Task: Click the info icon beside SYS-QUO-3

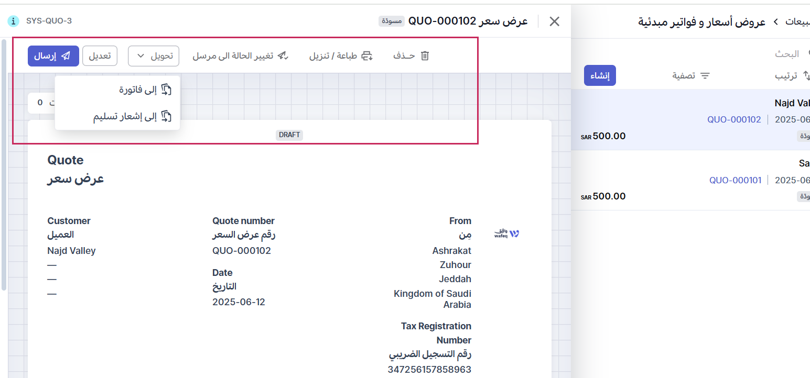Action: pyautogui.click(x=14, y=21)
